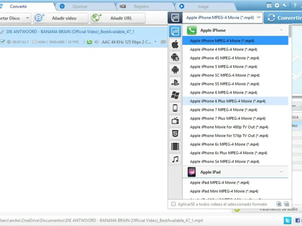Open the Importar Disco dropdown arrow
Image resolution: width=302 pixels, height=226 pixels.
pos(28,18)
